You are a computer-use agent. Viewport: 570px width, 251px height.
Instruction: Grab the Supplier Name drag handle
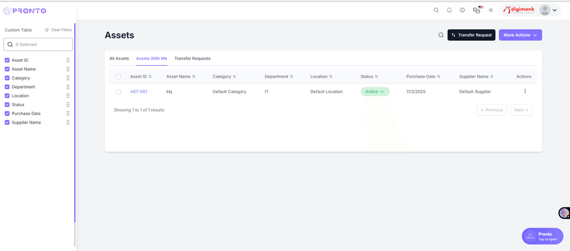click(68, 123)
